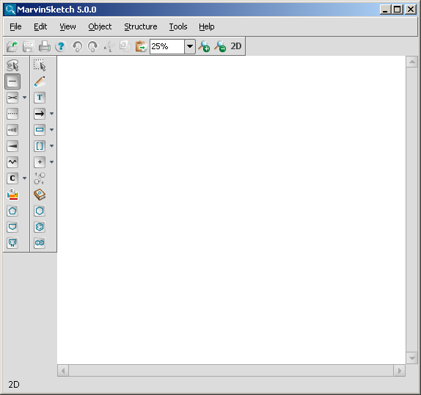Expand the carbon atom tool dropdown
This screenshot has height=395, width=421.
[24, 178]
